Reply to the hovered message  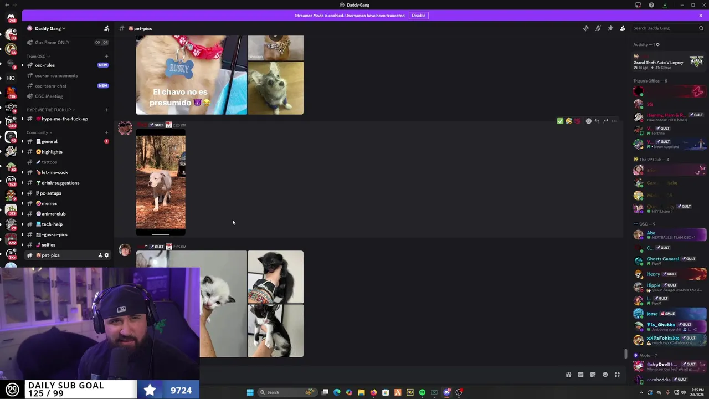tap(597, 121)
